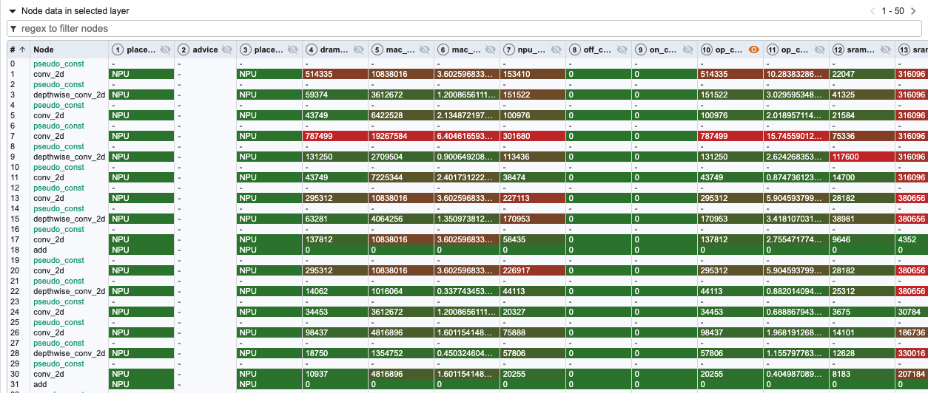Screen dimensions: 928x393
Task: Click mac cell 19267584 in row 7
Action: (x=401, y=136)
